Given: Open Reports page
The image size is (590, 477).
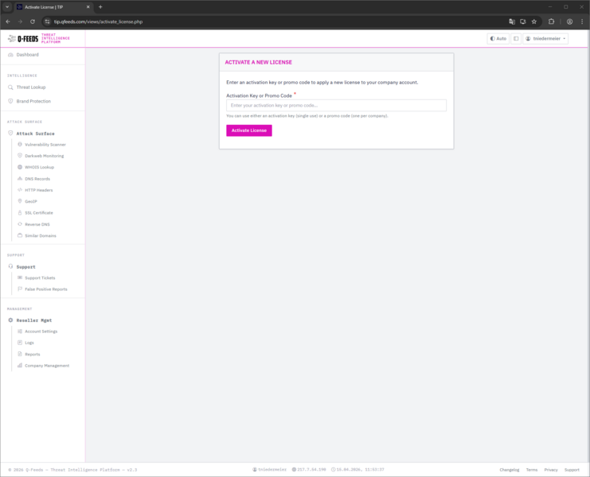Looking at the screenshot, I should (33, 355).
